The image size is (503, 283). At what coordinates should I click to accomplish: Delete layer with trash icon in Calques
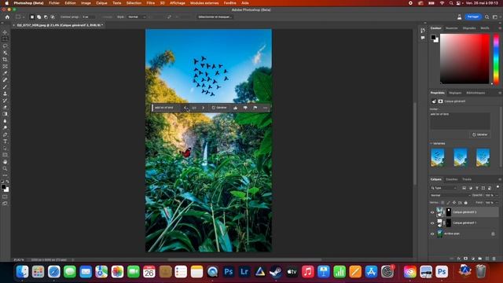(494, 259)
